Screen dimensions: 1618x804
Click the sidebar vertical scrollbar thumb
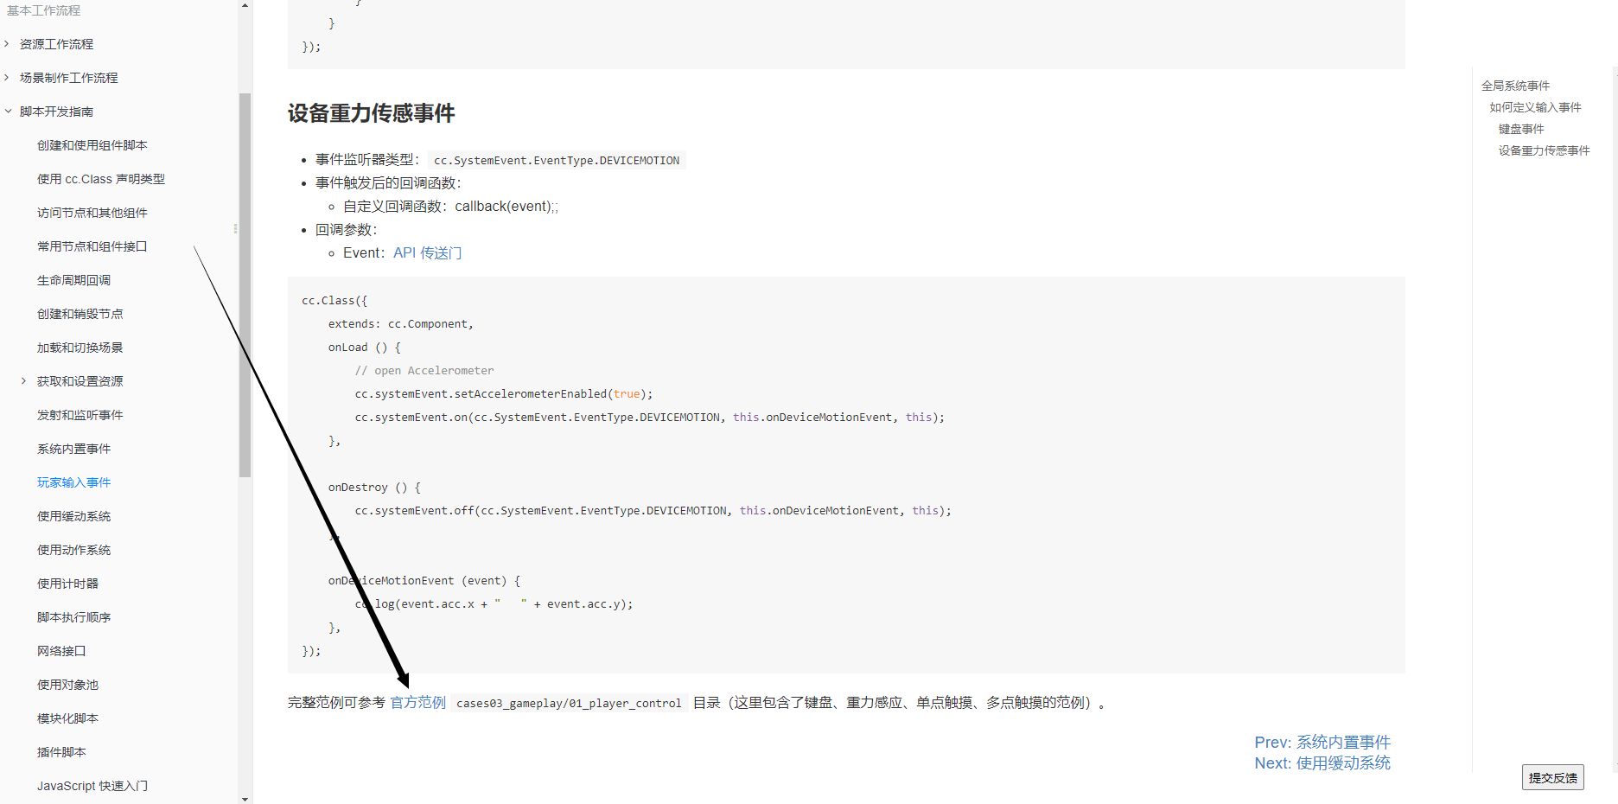245,285
